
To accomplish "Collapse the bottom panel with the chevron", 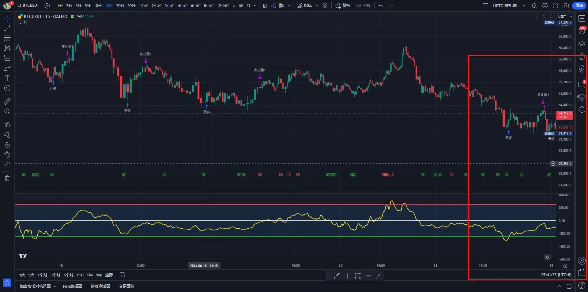I will click(559, 286).
